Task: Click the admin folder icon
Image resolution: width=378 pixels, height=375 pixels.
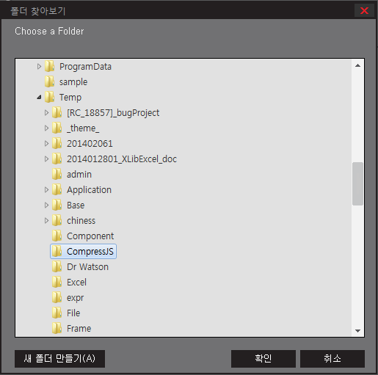Action: tap(57, 175)
